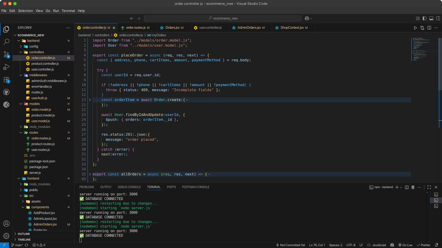Click the Spaces: 2 indentation setting

(x=336, y=245)
